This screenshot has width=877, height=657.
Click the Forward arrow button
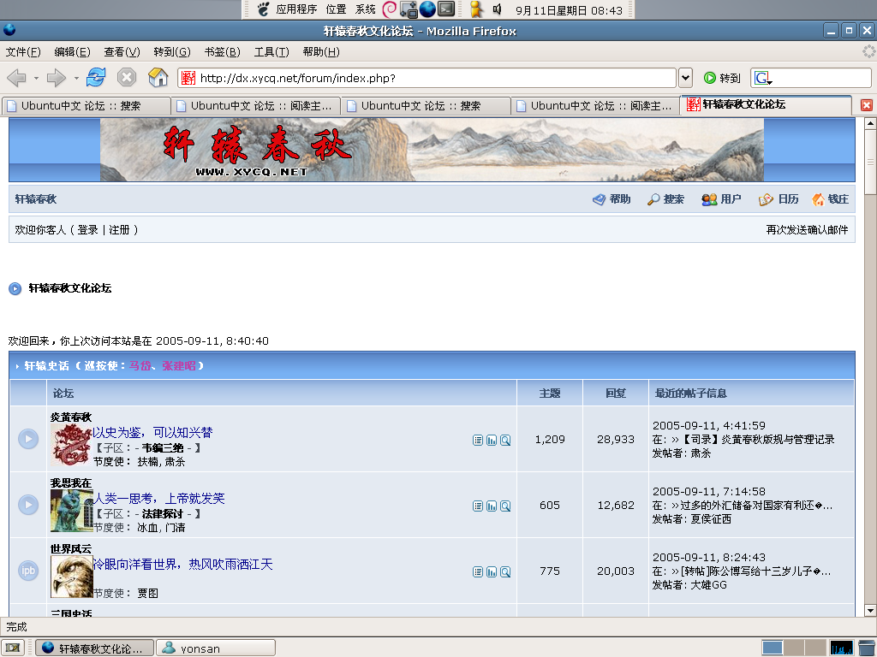pyautogui.click(x=56, y=78)
